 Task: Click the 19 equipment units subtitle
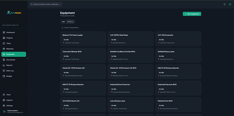(67, 16)
